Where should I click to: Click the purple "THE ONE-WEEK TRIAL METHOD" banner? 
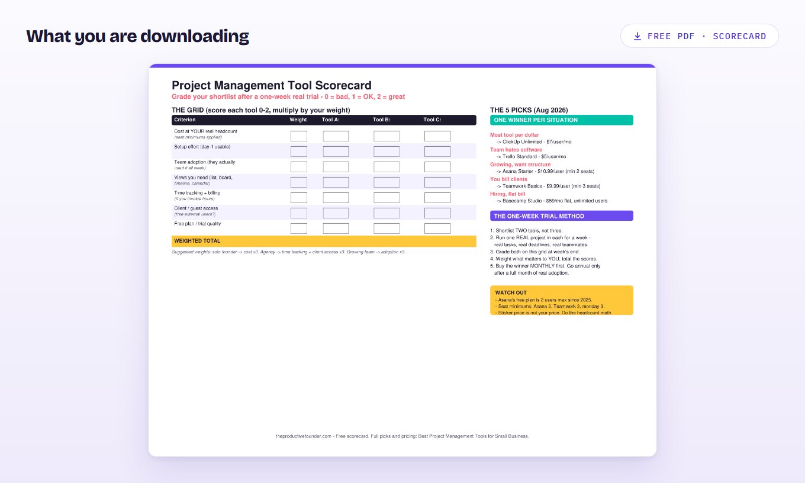click(x=562, y=216)
